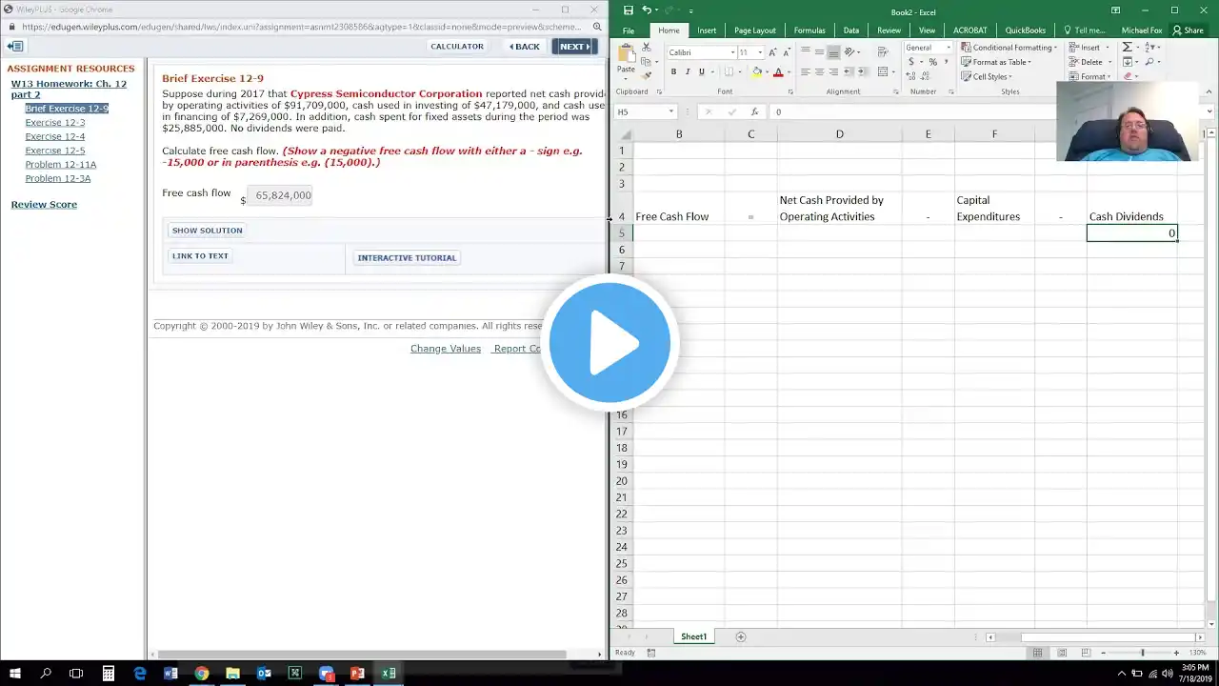Click the large video play button
Viewport: 1219px width, 686px height.
pos(609,342)
